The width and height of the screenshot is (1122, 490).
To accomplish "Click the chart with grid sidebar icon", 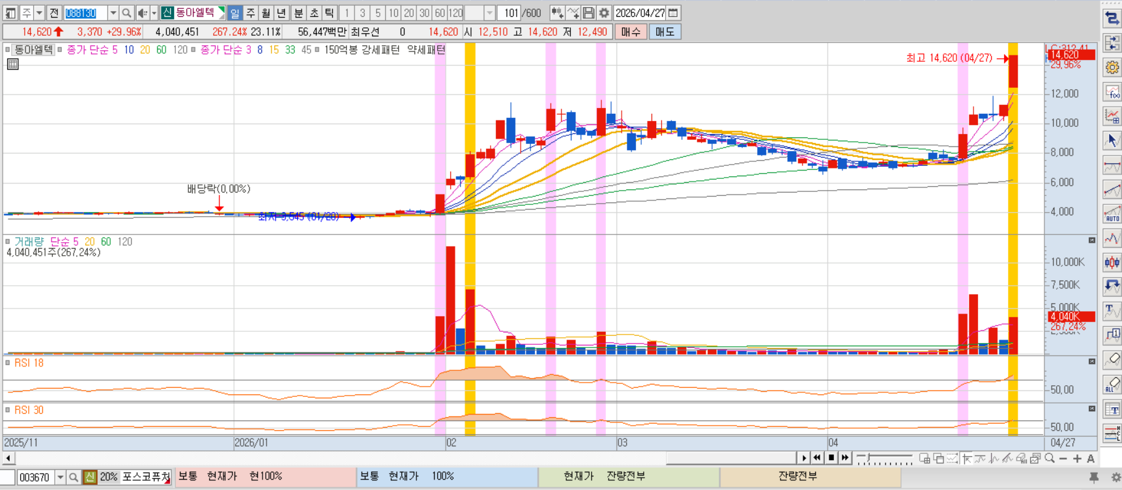I will tap(1112, 116).
